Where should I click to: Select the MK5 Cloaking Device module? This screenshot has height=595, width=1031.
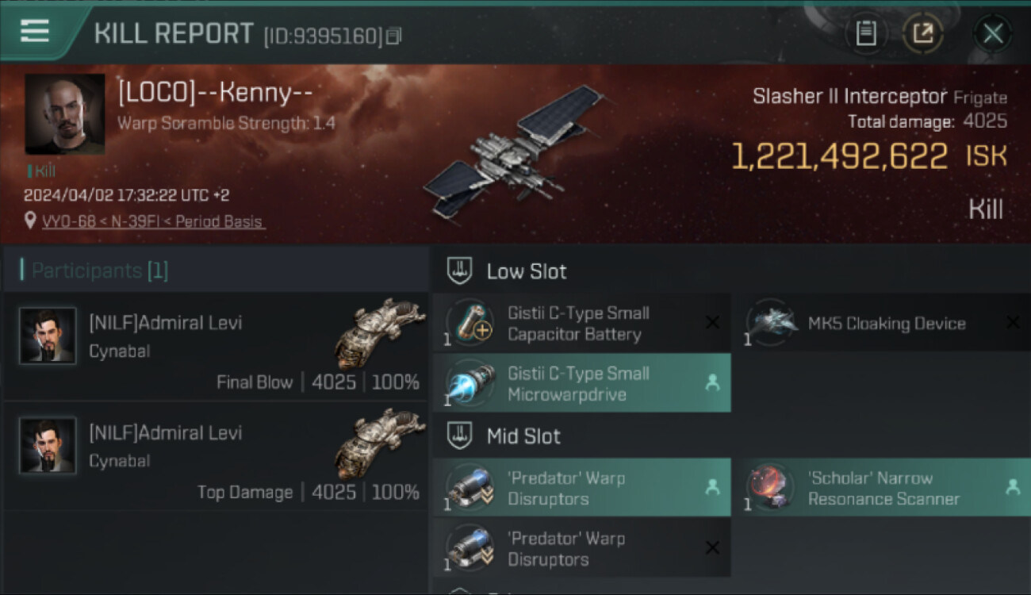click(882, 324)
